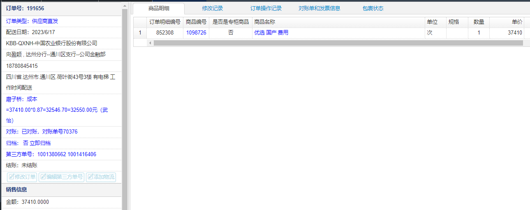Switch to the 包裹状态 tab
This screenshot has height=210, width=530.
click(x=373, y=8)
